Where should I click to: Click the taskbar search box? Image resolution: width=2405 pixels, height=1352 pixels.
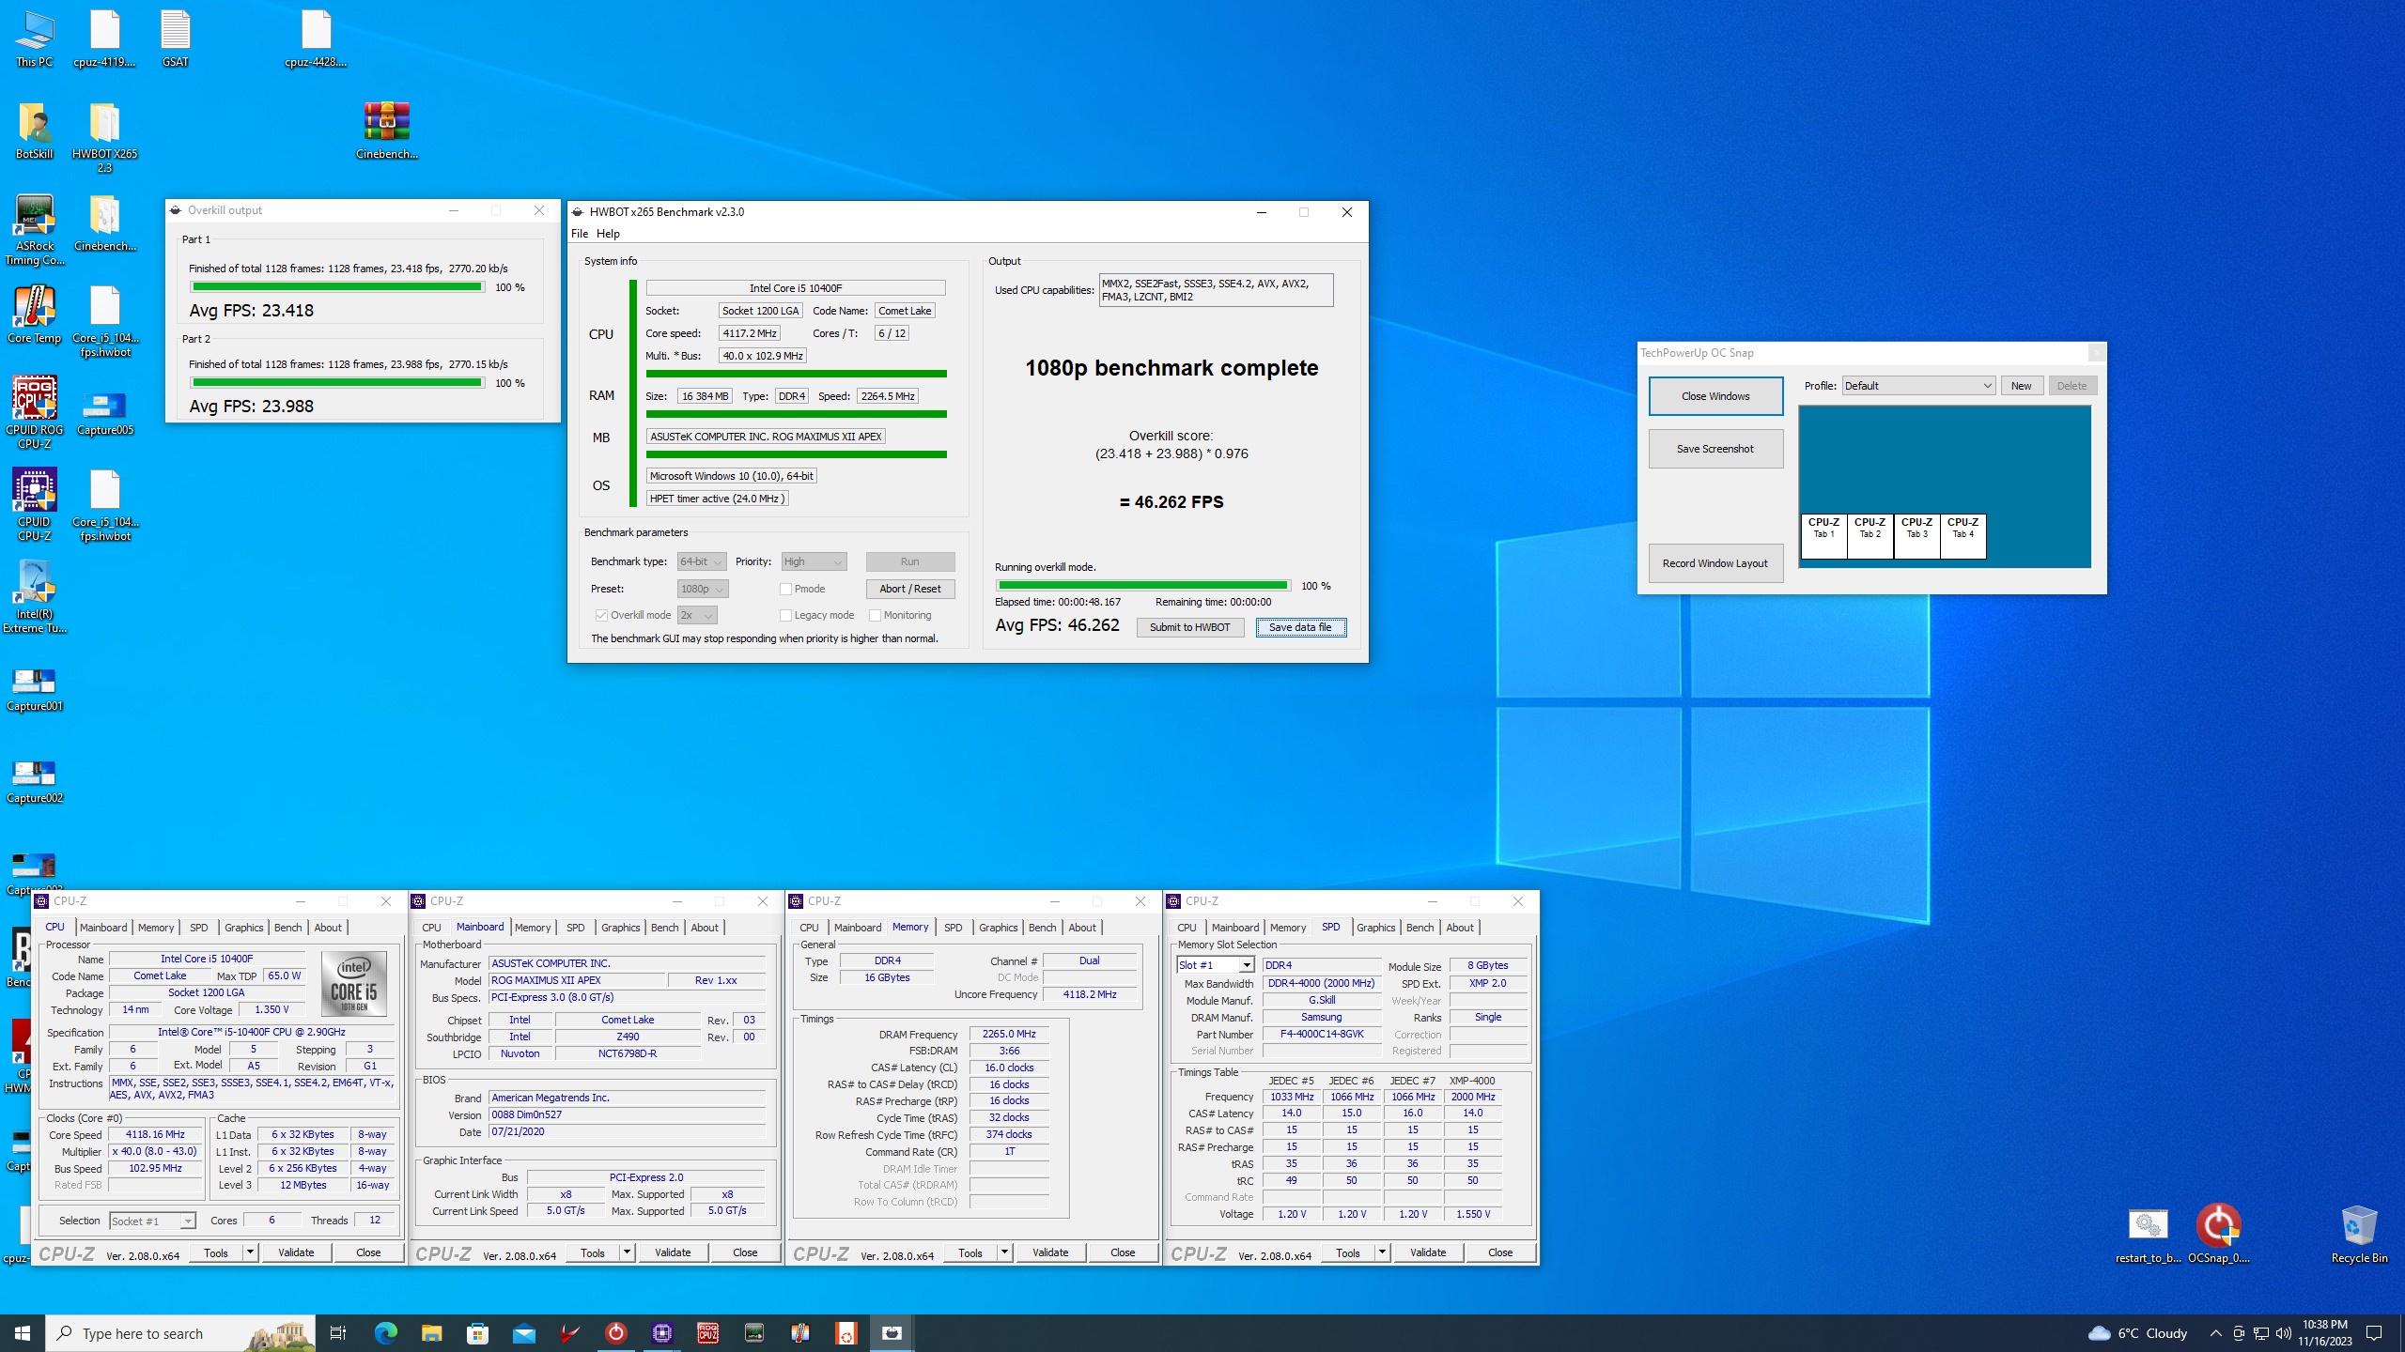(180, 1333)
